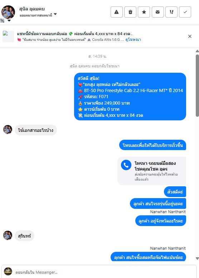
Task: Click the customer name สุนิล อุดมคบ
Action: [32, 9]
